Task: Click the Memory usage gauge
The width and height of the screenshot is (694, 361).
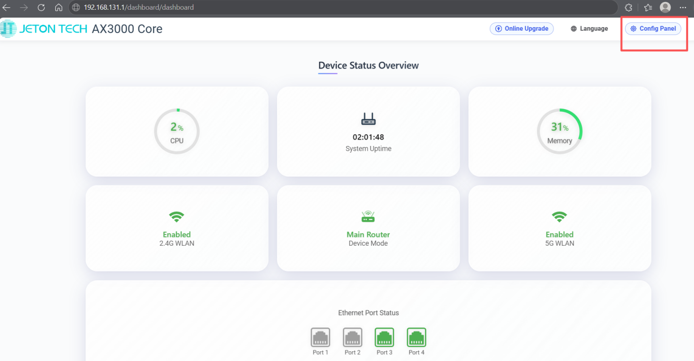Action: click(x=560, y=131)
